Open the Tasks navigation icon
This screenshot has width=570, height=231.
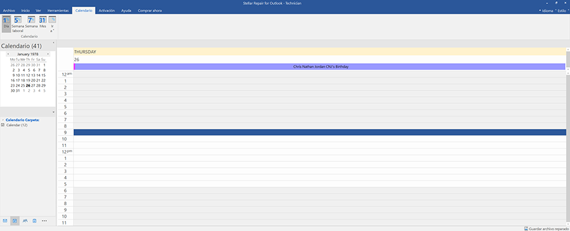coord(35,220)
